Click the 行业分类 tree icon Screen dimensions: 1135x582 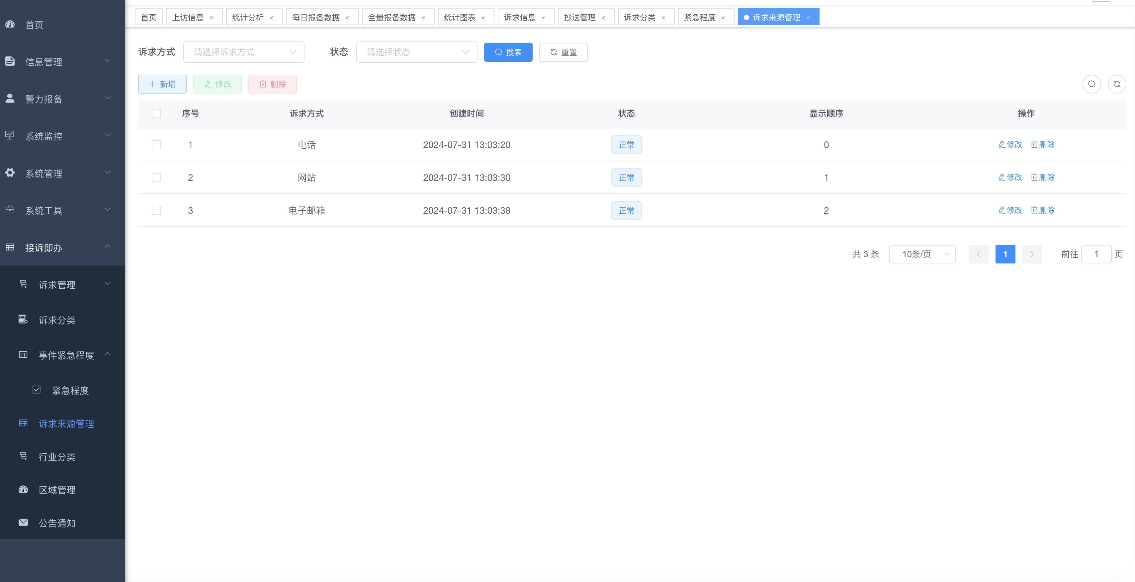click(x=23, y=456)
